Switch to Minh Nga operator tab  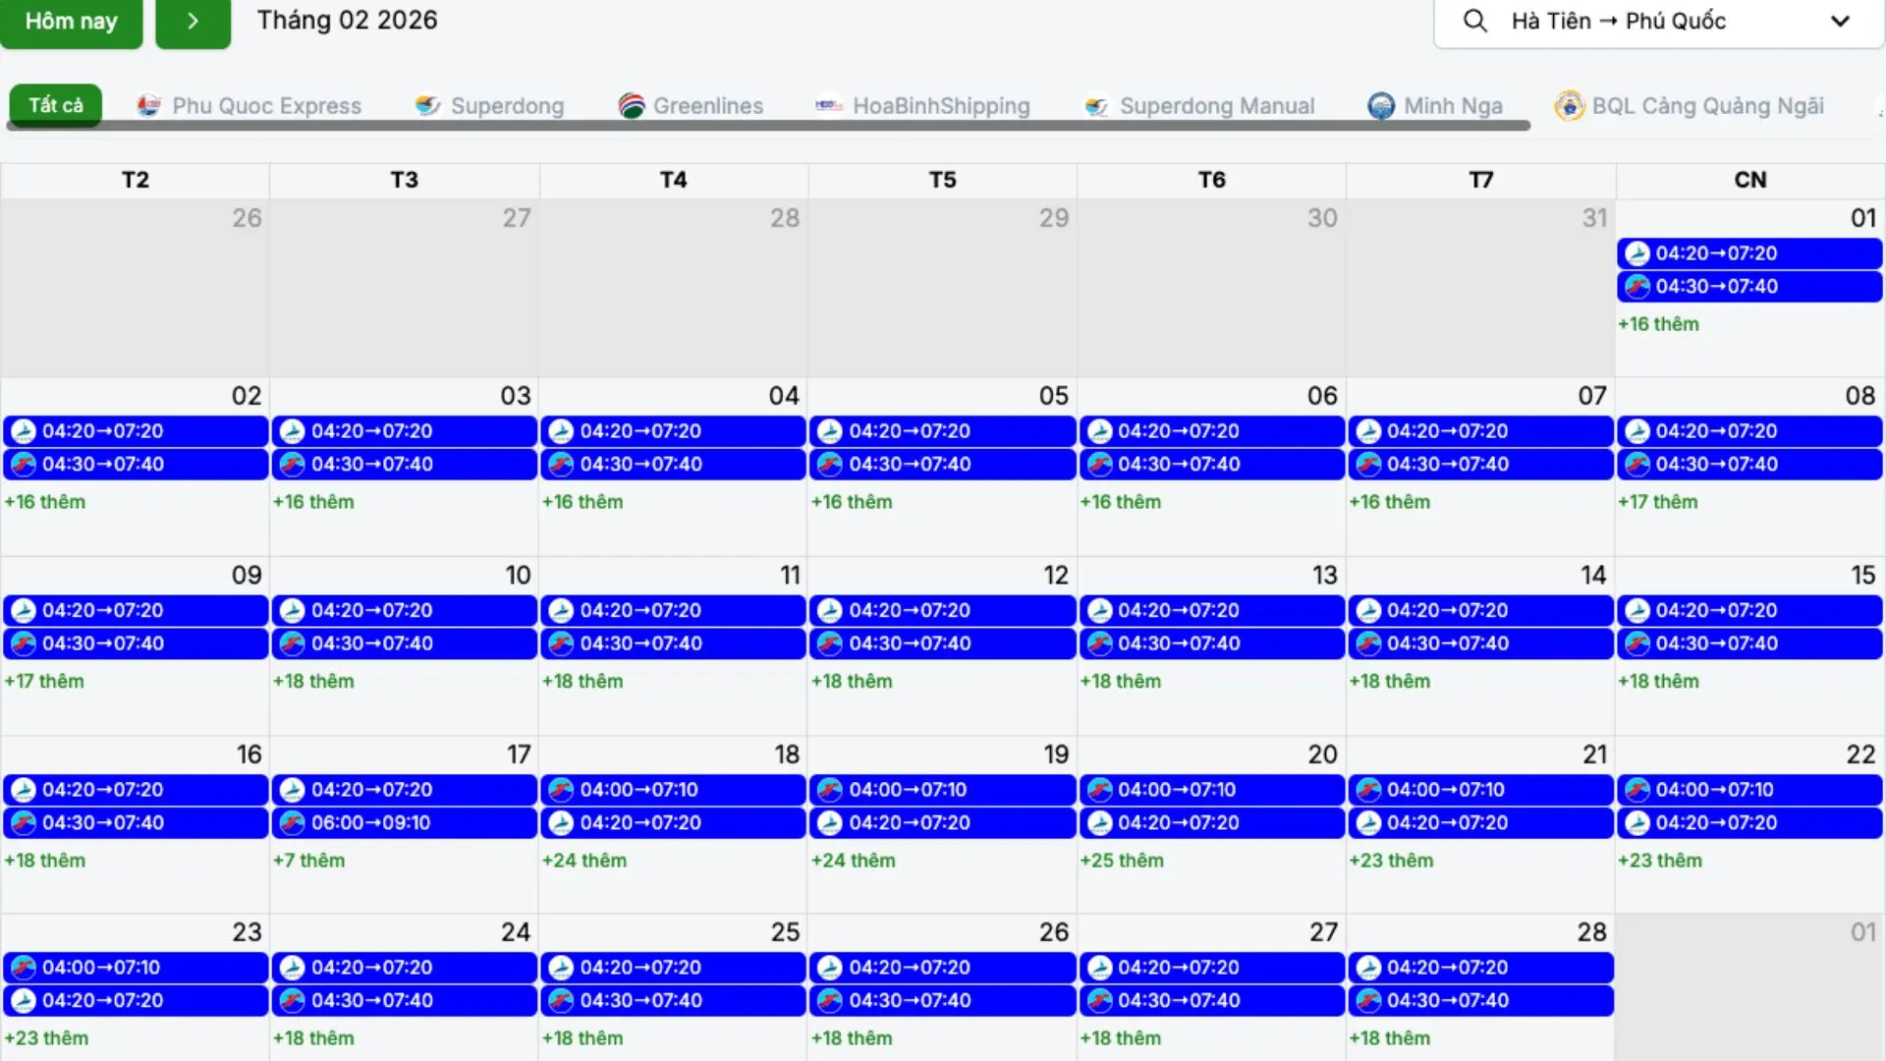tap(1452, 105)
